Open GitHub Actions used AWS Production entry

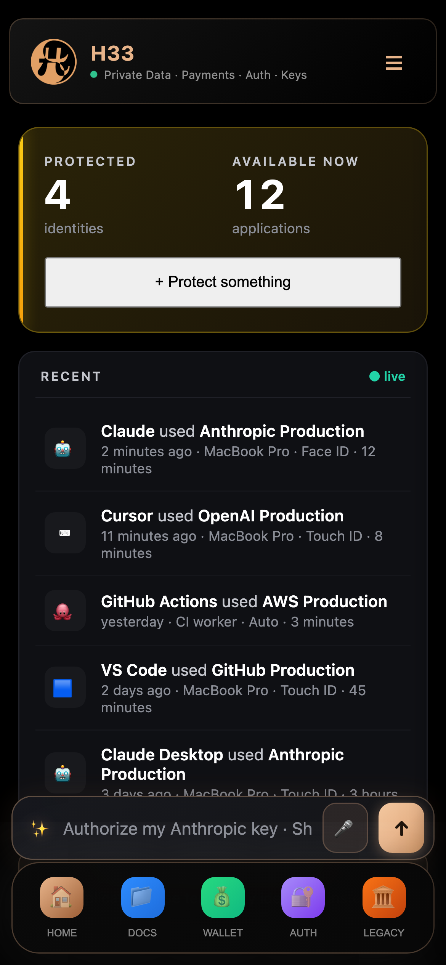point(223,611)
